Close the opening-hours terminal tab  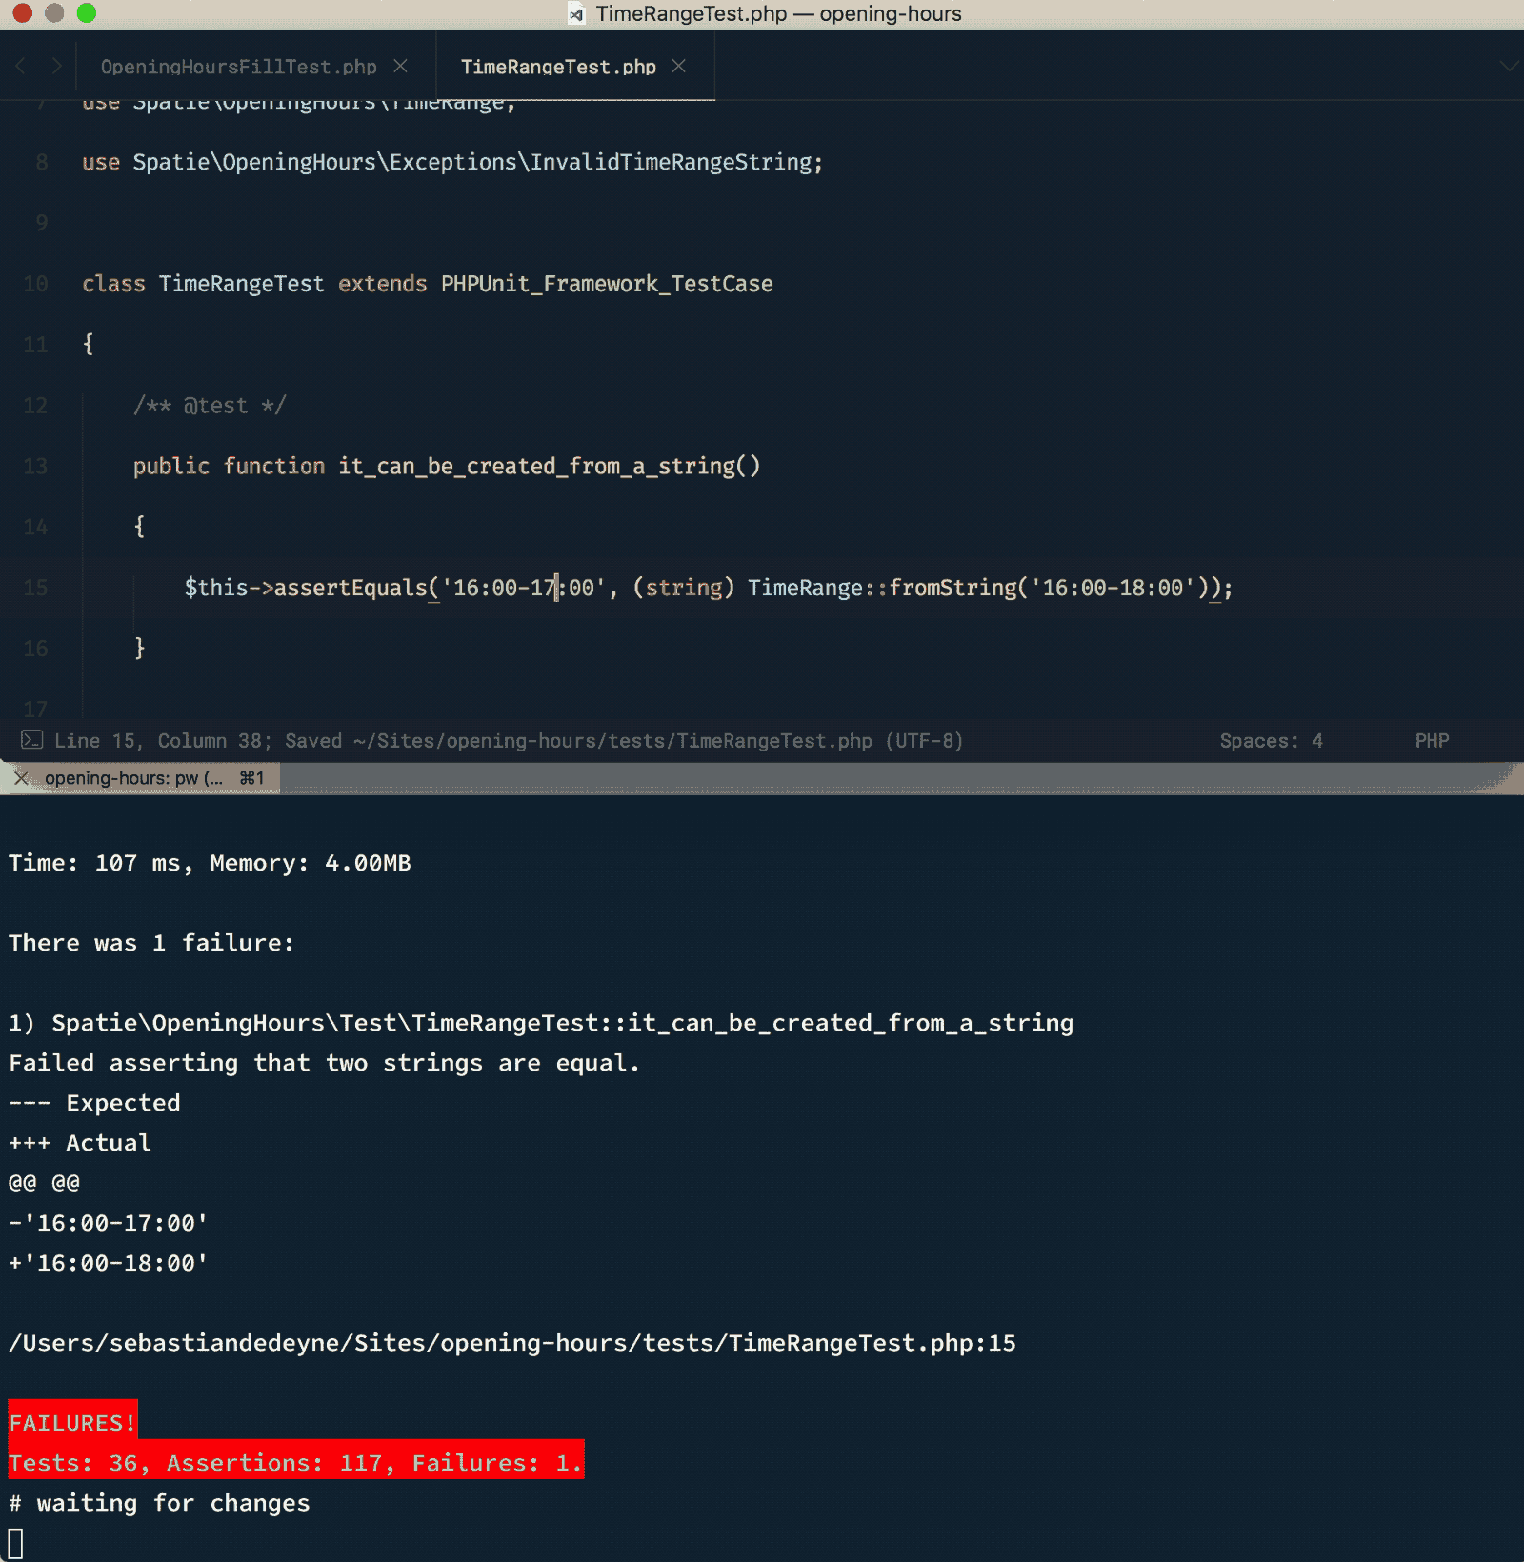pos(21,778)
